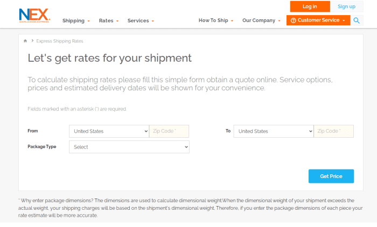
Task: Expand the Our Company menu
Action: pos(261,20)
